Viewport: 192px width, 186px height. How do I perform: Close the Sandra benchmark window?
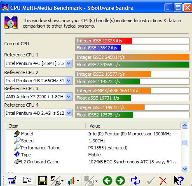coord(187,8)
